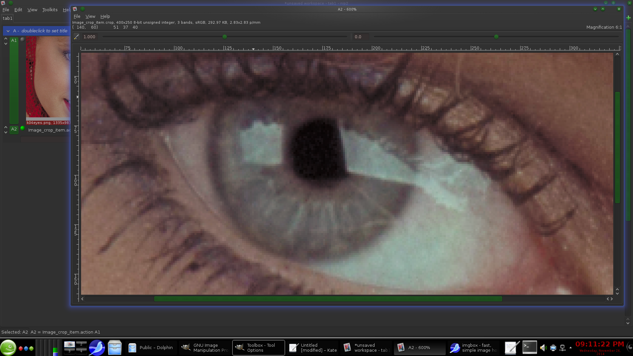Open View menu in the A2 image window
Viewport: 633px width, 356px height.
coord(90,16)
